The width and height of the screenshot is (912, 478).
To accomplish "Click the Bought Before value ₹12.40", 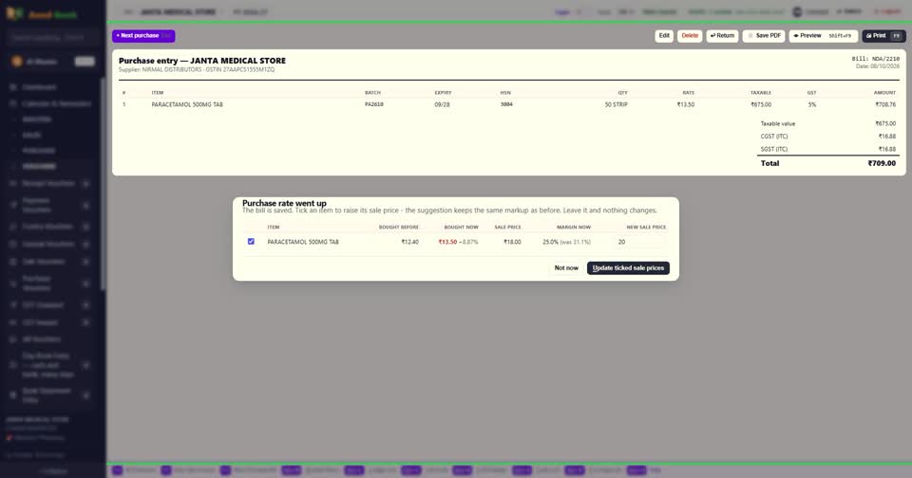I will click(409, 242).
